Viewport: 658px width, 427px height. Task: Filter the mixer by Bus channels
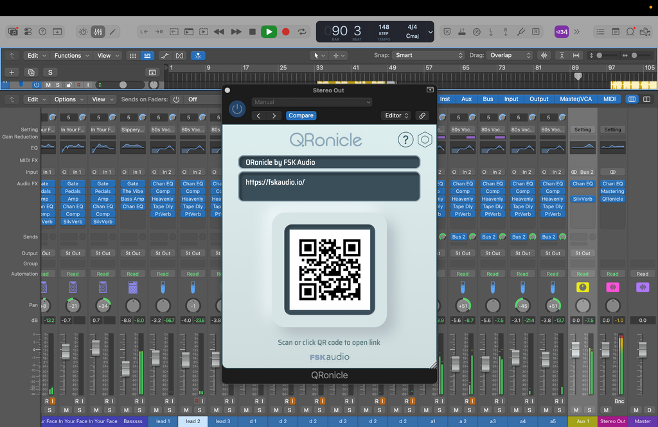pos(488,99)
